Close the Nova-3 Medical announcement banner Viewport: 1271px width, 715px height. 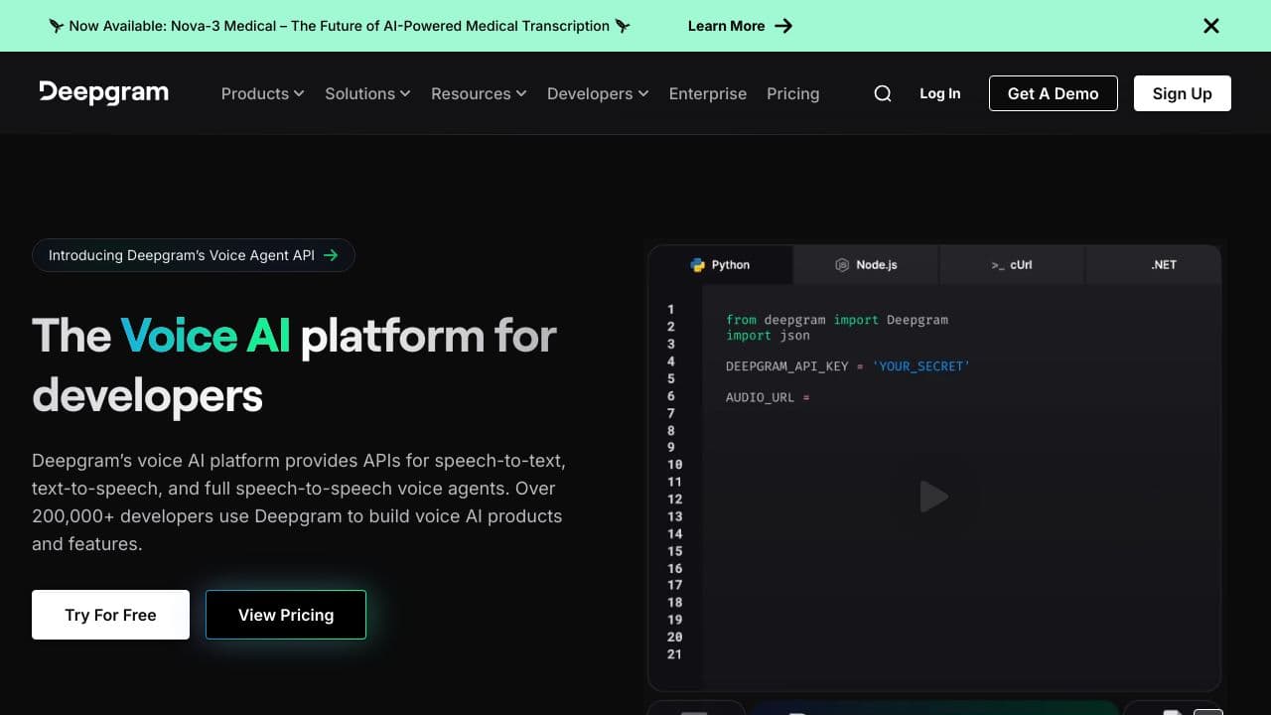pos(1211,26)
